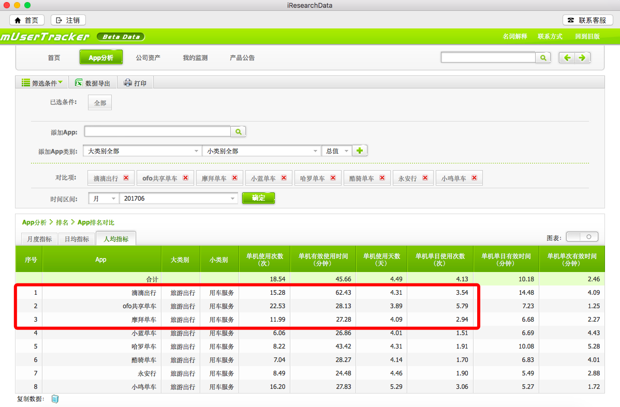
Task: Click the 单机单次有效时间 column header
Action: pos(572,260)
